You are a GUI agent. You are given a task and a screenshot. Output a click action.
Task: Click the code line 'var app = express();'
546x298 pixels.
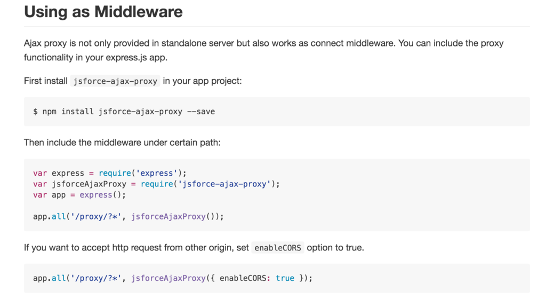[79, 195]
